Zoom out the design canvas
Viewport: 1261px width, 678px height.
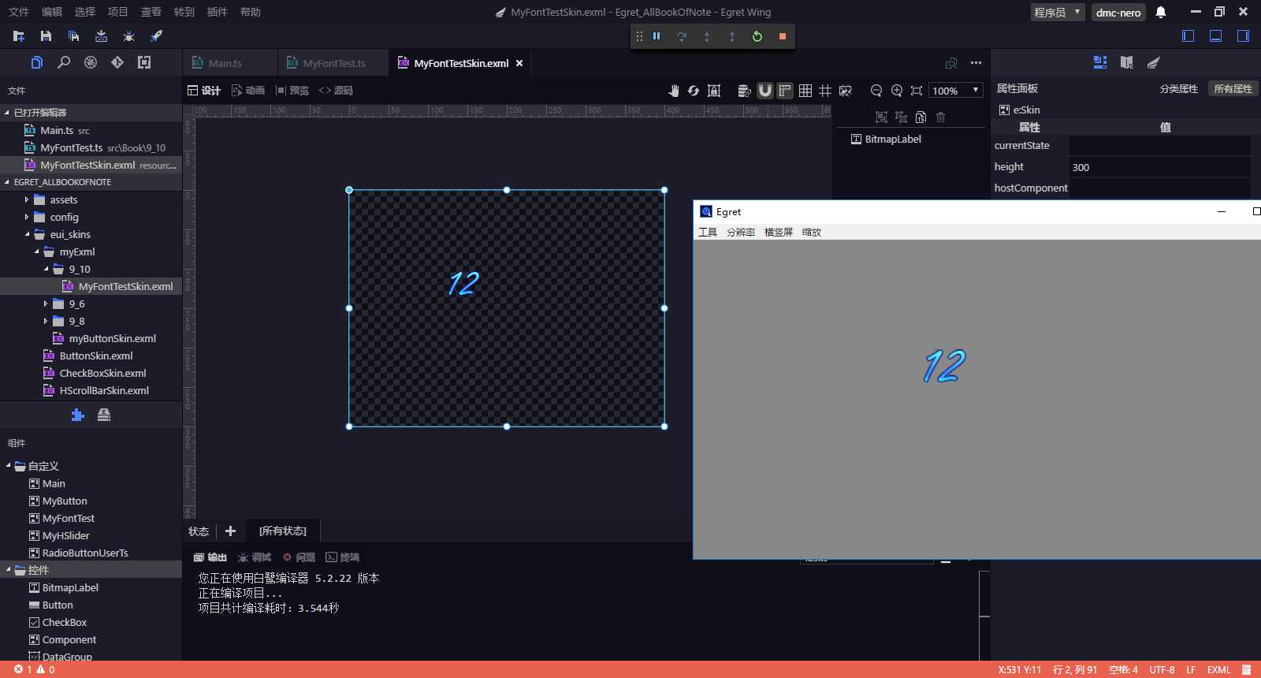876,91
